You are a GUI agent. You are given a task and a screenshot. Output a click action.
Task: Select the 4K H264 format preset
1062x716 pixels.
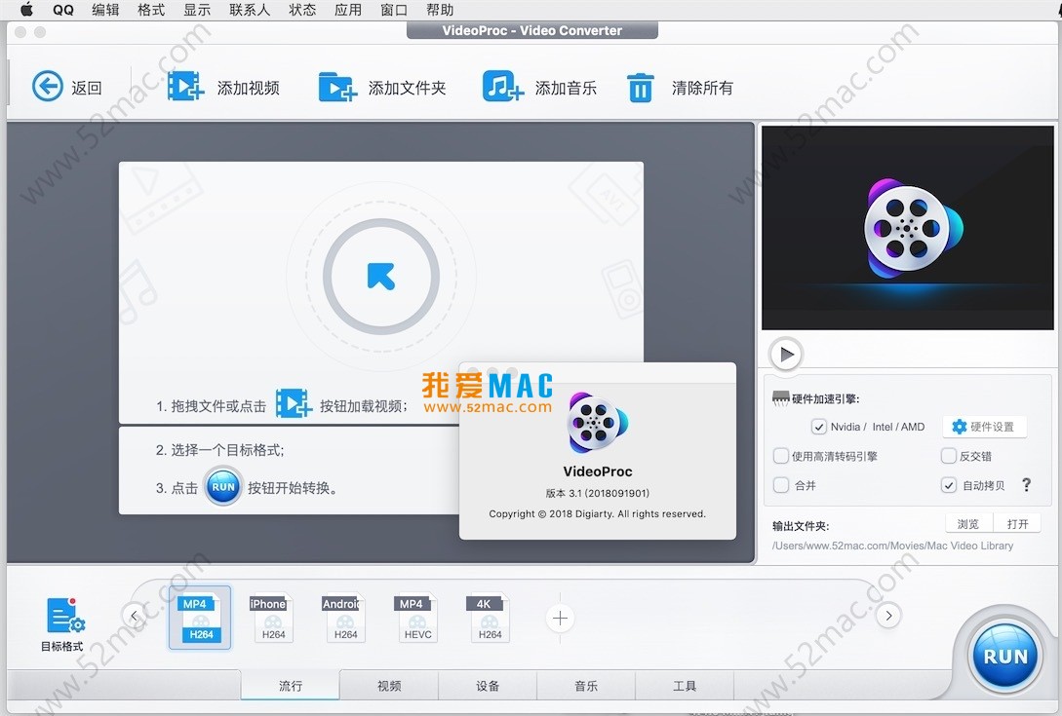(487, 618)
